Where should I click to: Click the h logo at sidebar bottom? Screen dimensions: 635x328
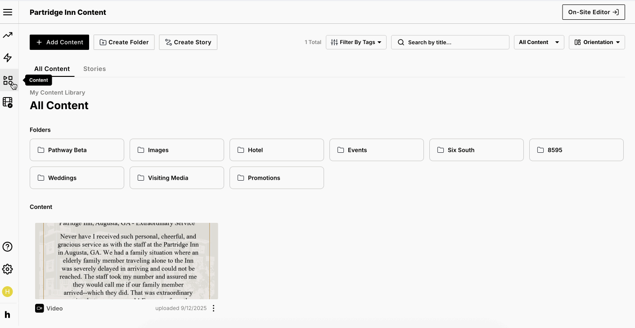tap(8, 314)
